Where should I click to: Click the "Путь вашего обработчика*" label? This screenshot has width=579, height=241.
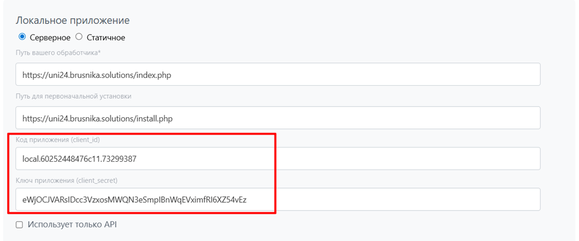[58, 53]
